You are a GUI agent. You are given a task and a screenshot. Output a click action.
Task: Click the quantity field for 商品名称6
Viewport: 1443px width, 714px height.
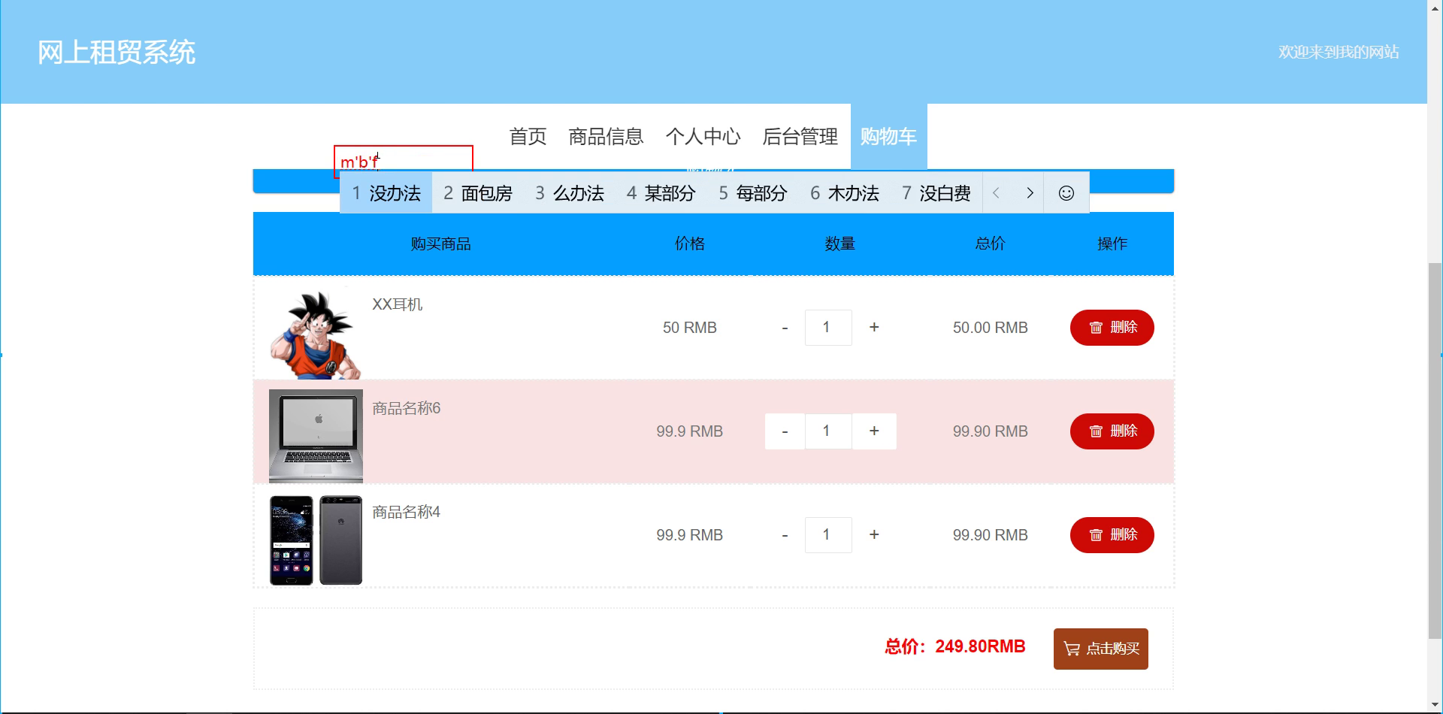tap(828, 431)
